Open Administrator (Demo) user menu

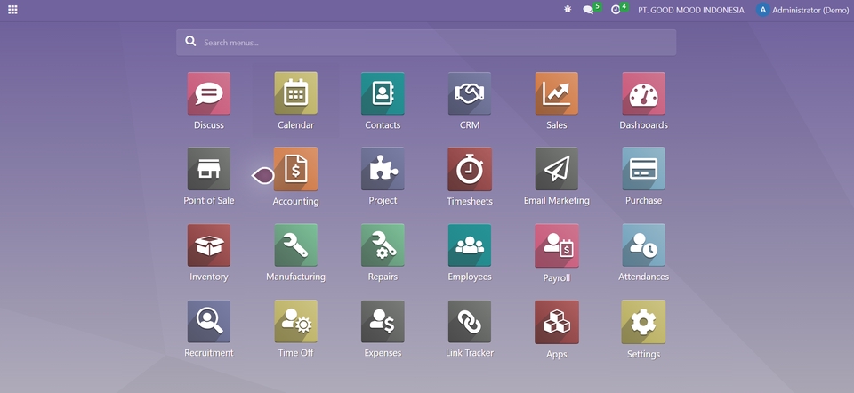click(x=802, y=10)
